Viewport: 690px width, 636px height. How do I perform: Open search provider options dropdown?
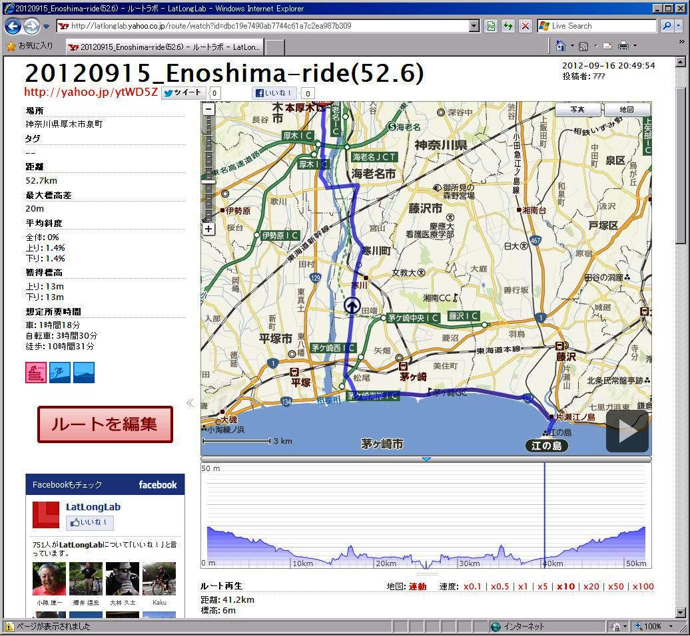(678, 26)
